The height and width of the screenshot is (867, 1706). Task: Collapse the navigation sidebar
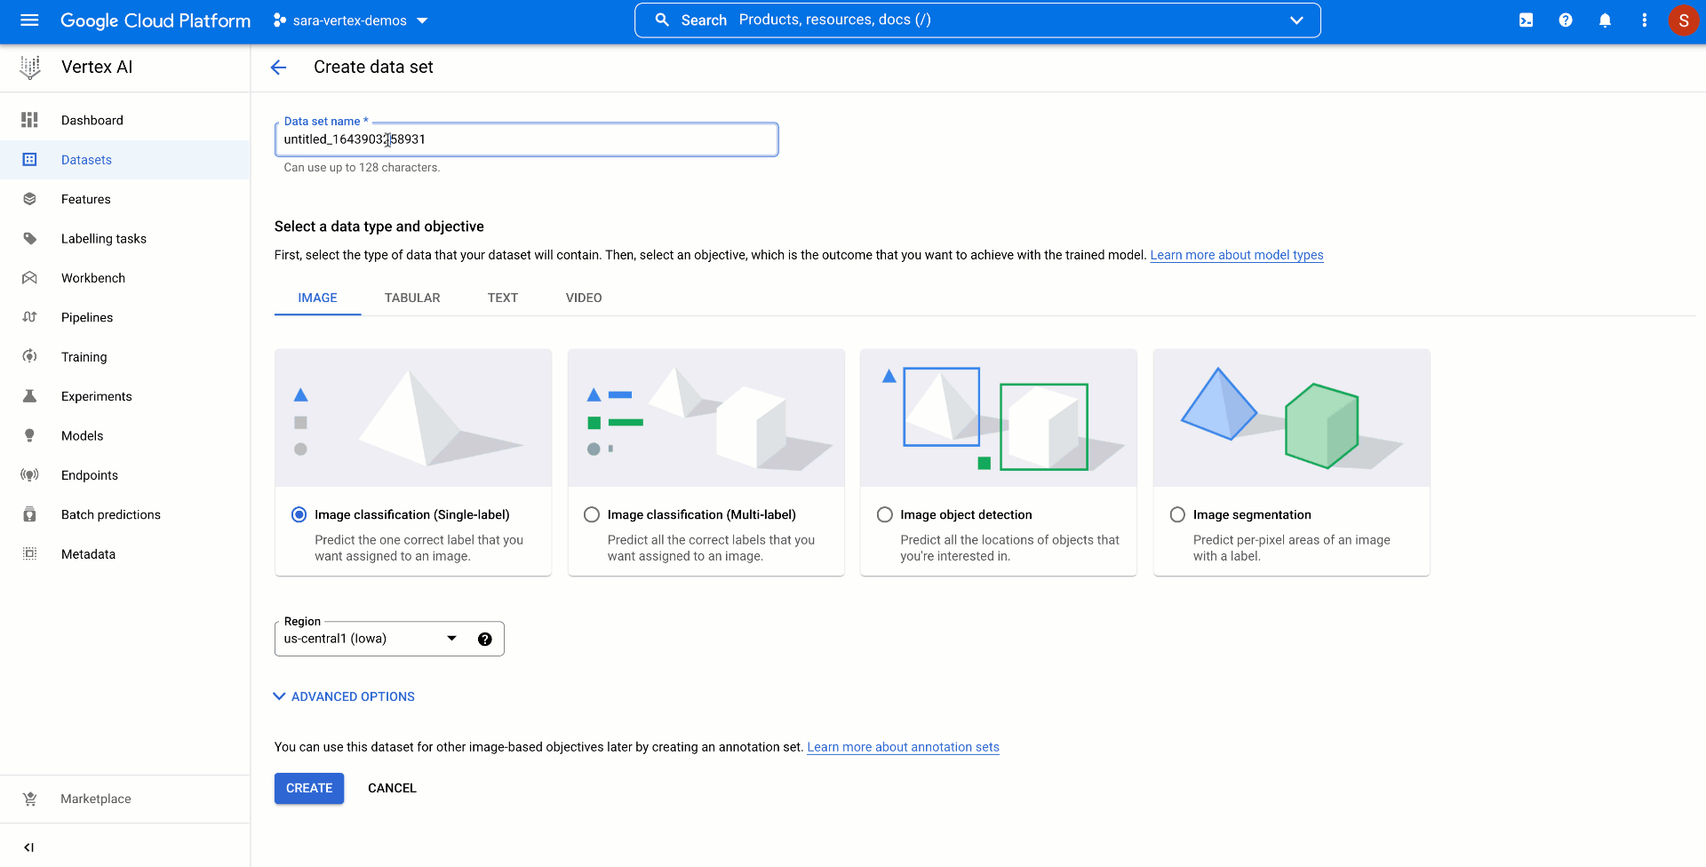coord(29,847)
